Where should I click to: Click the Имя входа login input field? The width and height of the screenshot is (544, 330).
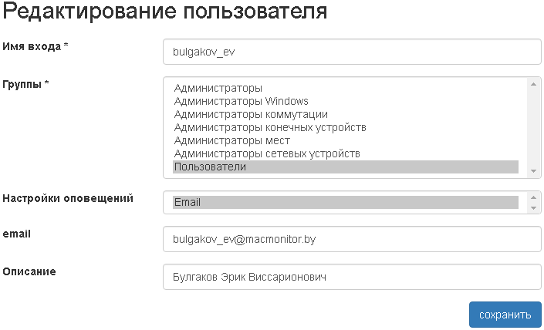coord(352,52)
